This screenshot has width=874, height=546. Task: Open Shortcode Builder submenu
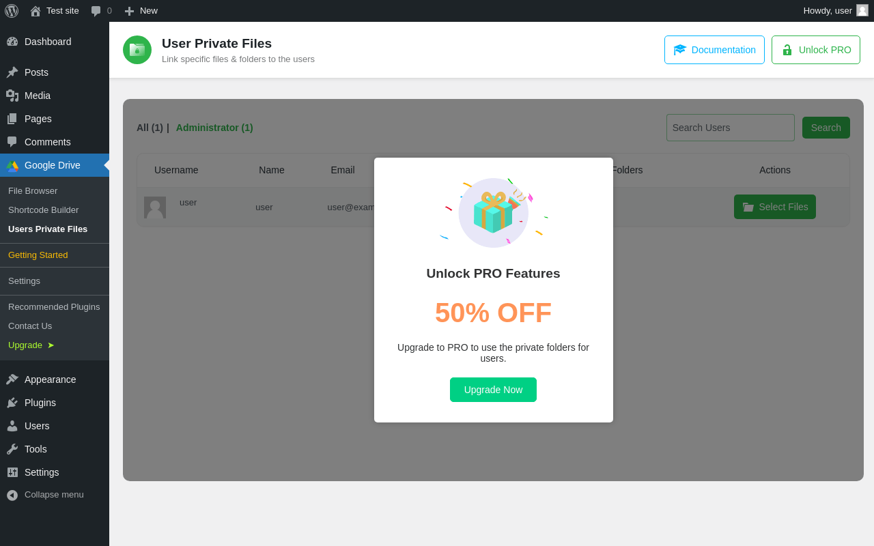[x=43, y=210]
